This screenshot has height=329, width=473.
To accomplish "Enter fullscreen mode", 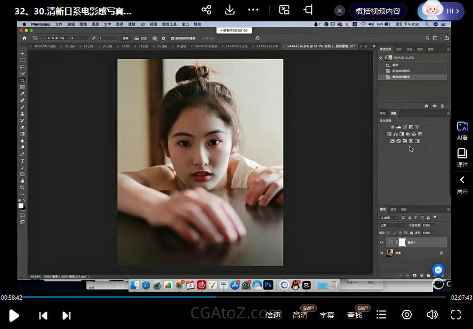I will coord(455,315).
